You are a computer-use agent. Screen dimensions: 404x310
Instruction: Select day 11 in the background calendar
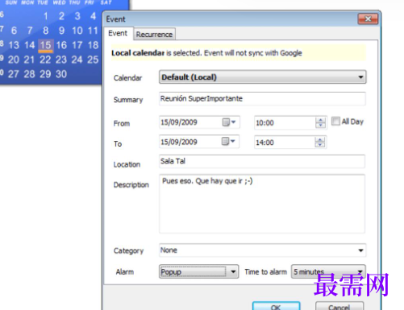coord(93,31)
